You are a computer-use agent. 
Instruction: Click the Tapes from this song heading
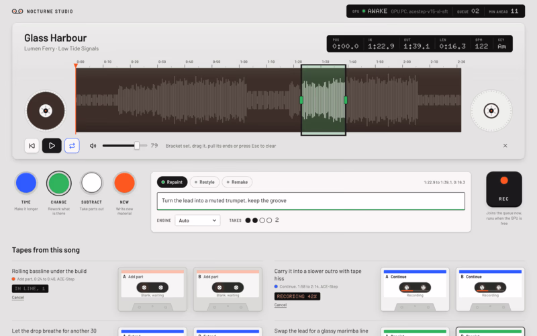[46, 250]
